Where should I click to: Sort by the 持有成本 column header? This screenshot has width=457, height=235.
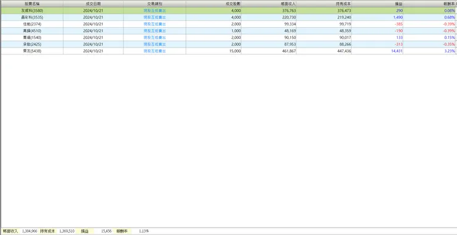click(x=324, y=4)
